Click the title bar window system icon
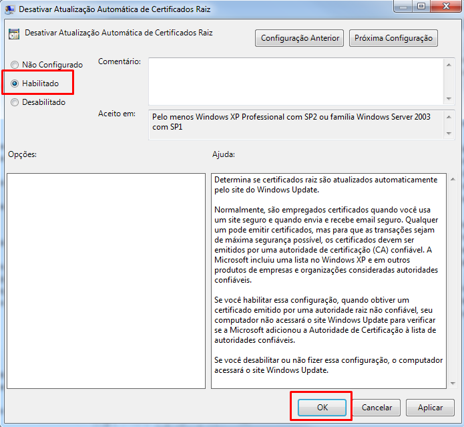 click(11, 9)
